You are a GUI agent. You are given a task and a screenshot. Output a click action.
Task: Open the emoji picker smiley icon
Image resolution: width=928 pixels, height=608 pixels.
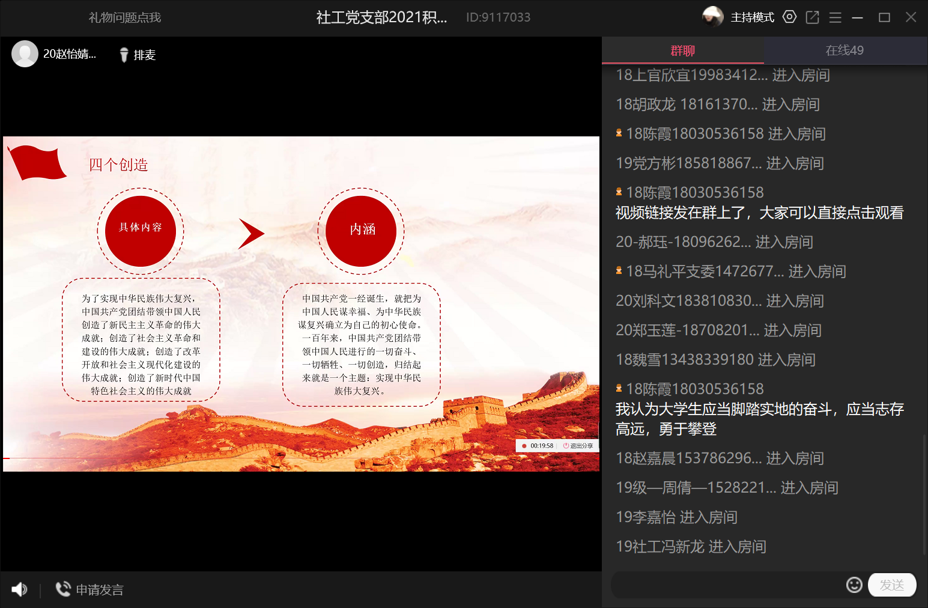coord(854,585)
